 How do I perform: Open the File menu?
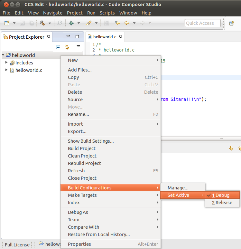point(6,13)
